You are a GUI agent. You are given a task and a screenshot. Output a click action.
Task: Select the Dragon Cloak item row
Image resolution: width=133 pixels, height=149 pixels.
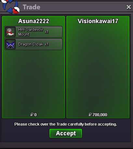pos(33,44)
